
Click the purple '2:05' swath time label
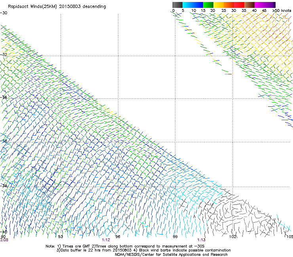pos(4,240)
